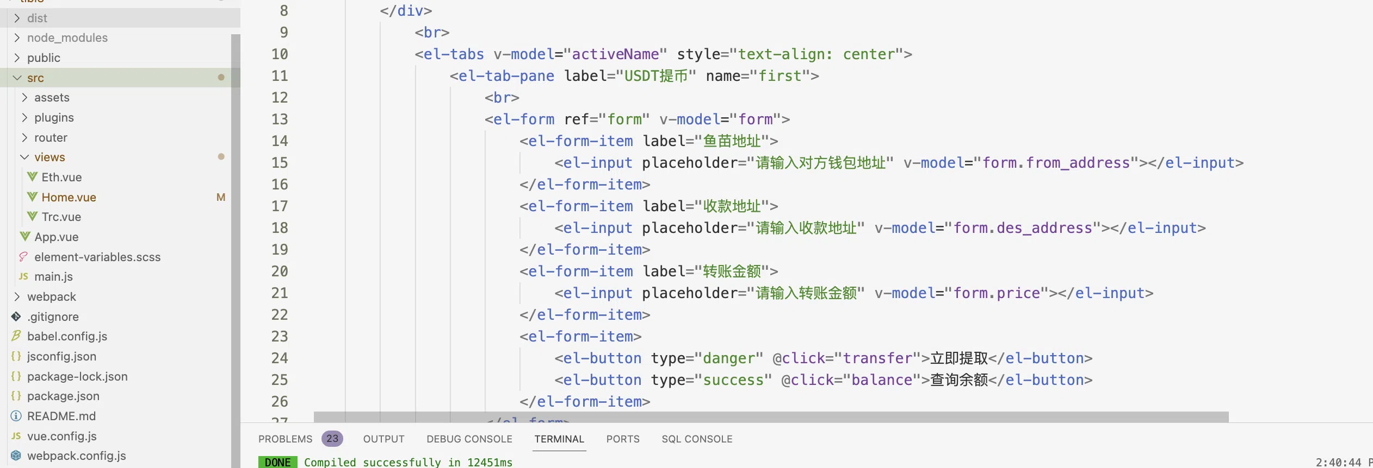Click the git icon beside .gitignore

point(16,317)
